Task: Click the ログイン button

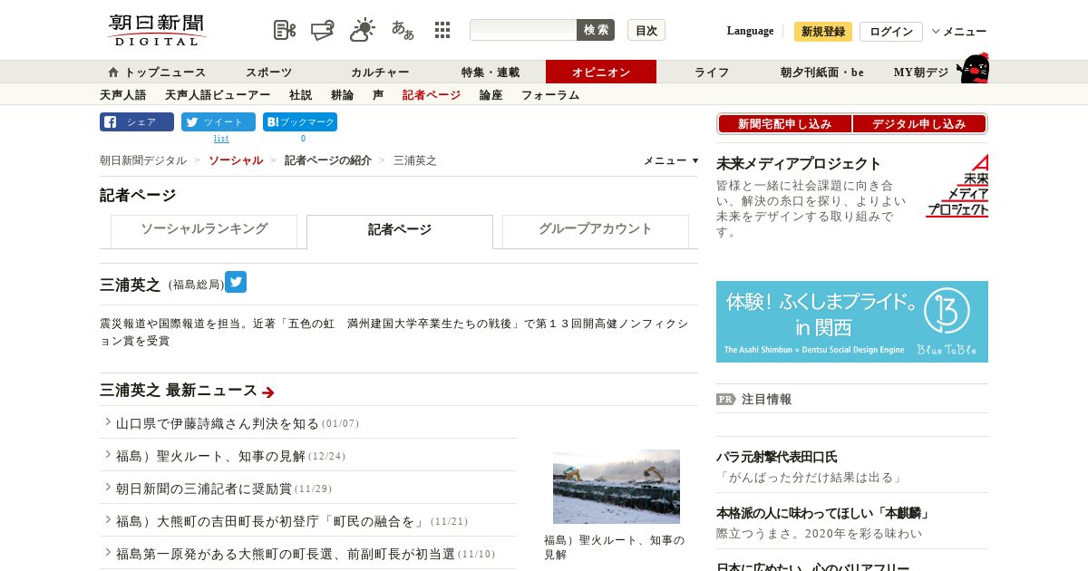Action: pyautogui.click(x=891, y=32)
